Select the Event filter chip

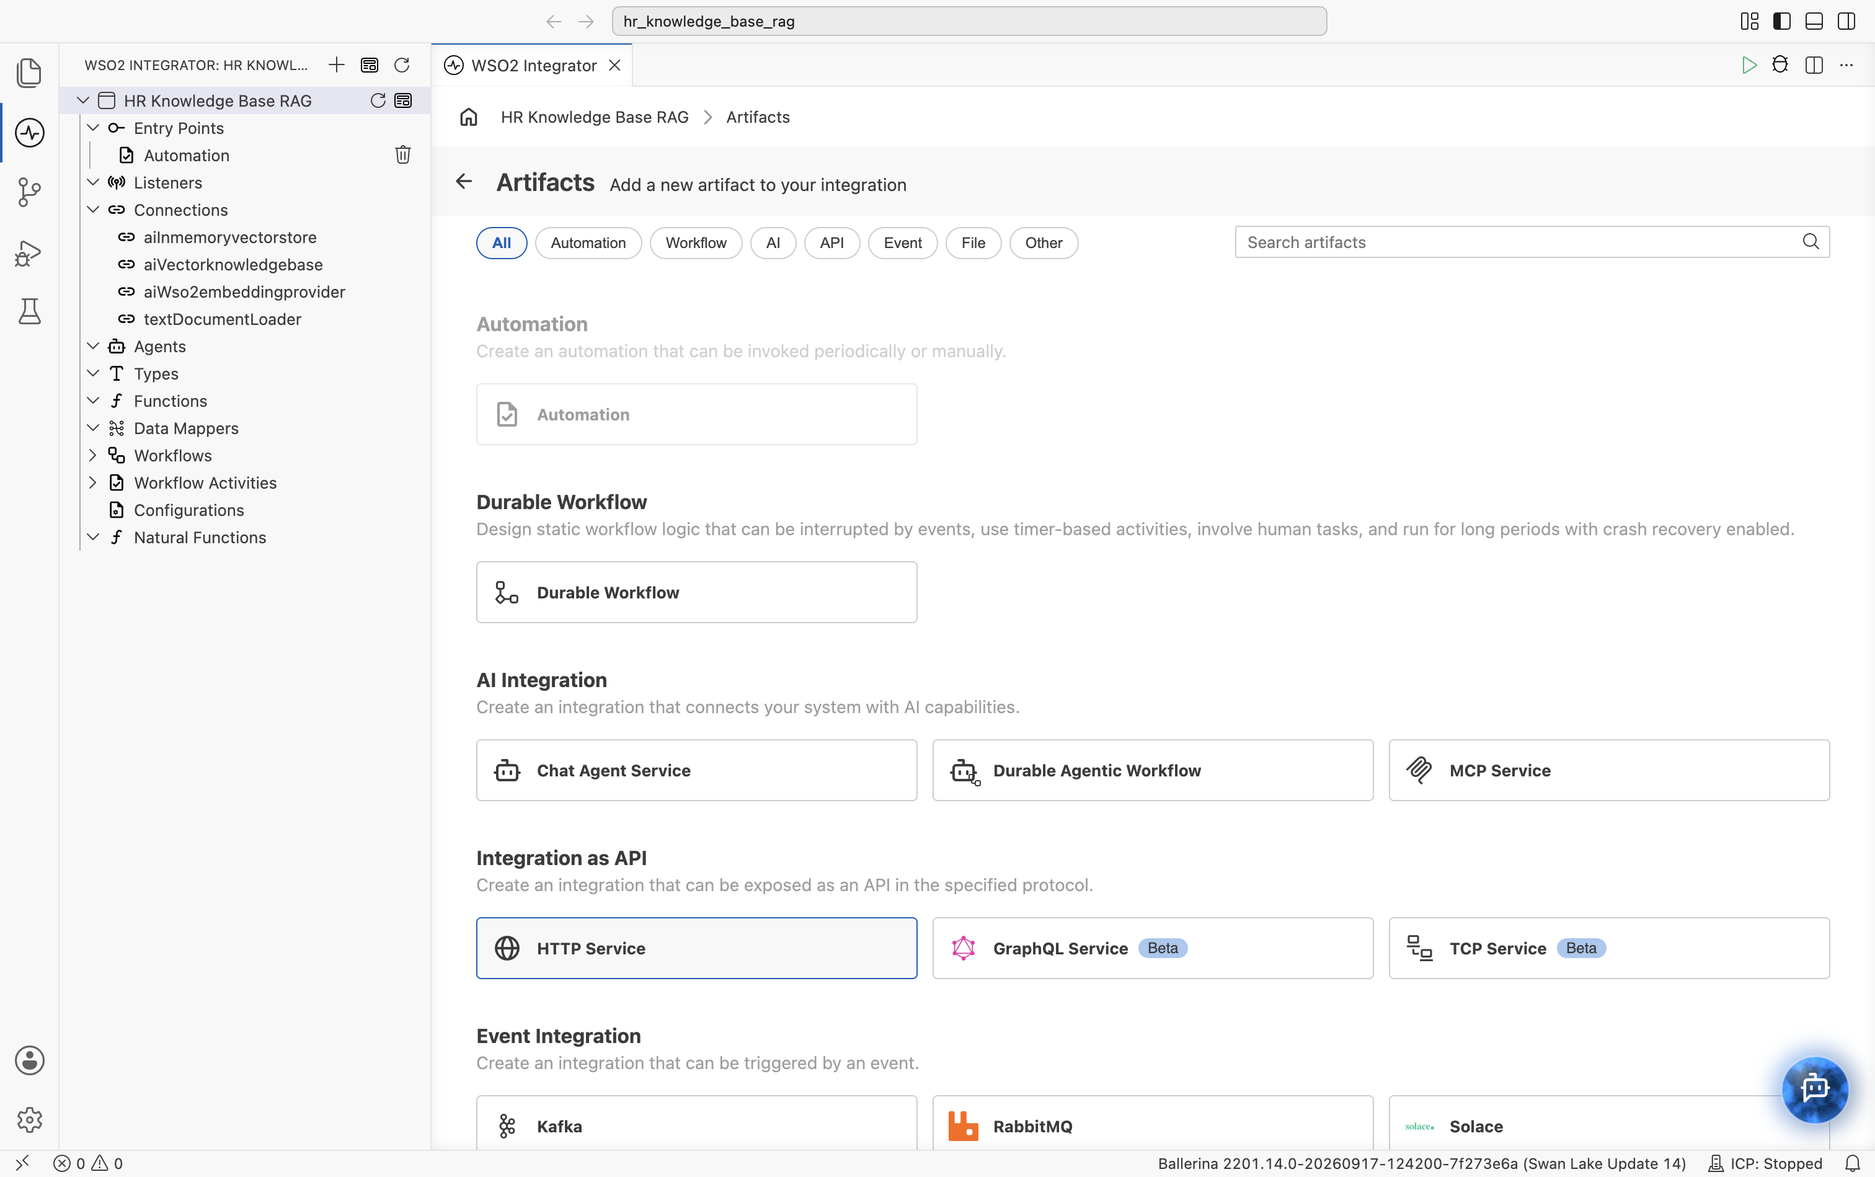click(x=902, y=243)
